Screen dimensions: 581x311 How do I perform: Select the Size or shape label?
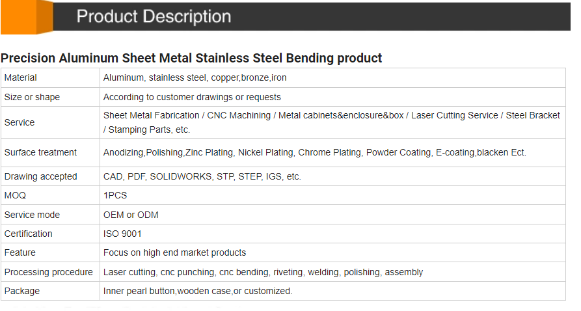[x=32, y=97]
